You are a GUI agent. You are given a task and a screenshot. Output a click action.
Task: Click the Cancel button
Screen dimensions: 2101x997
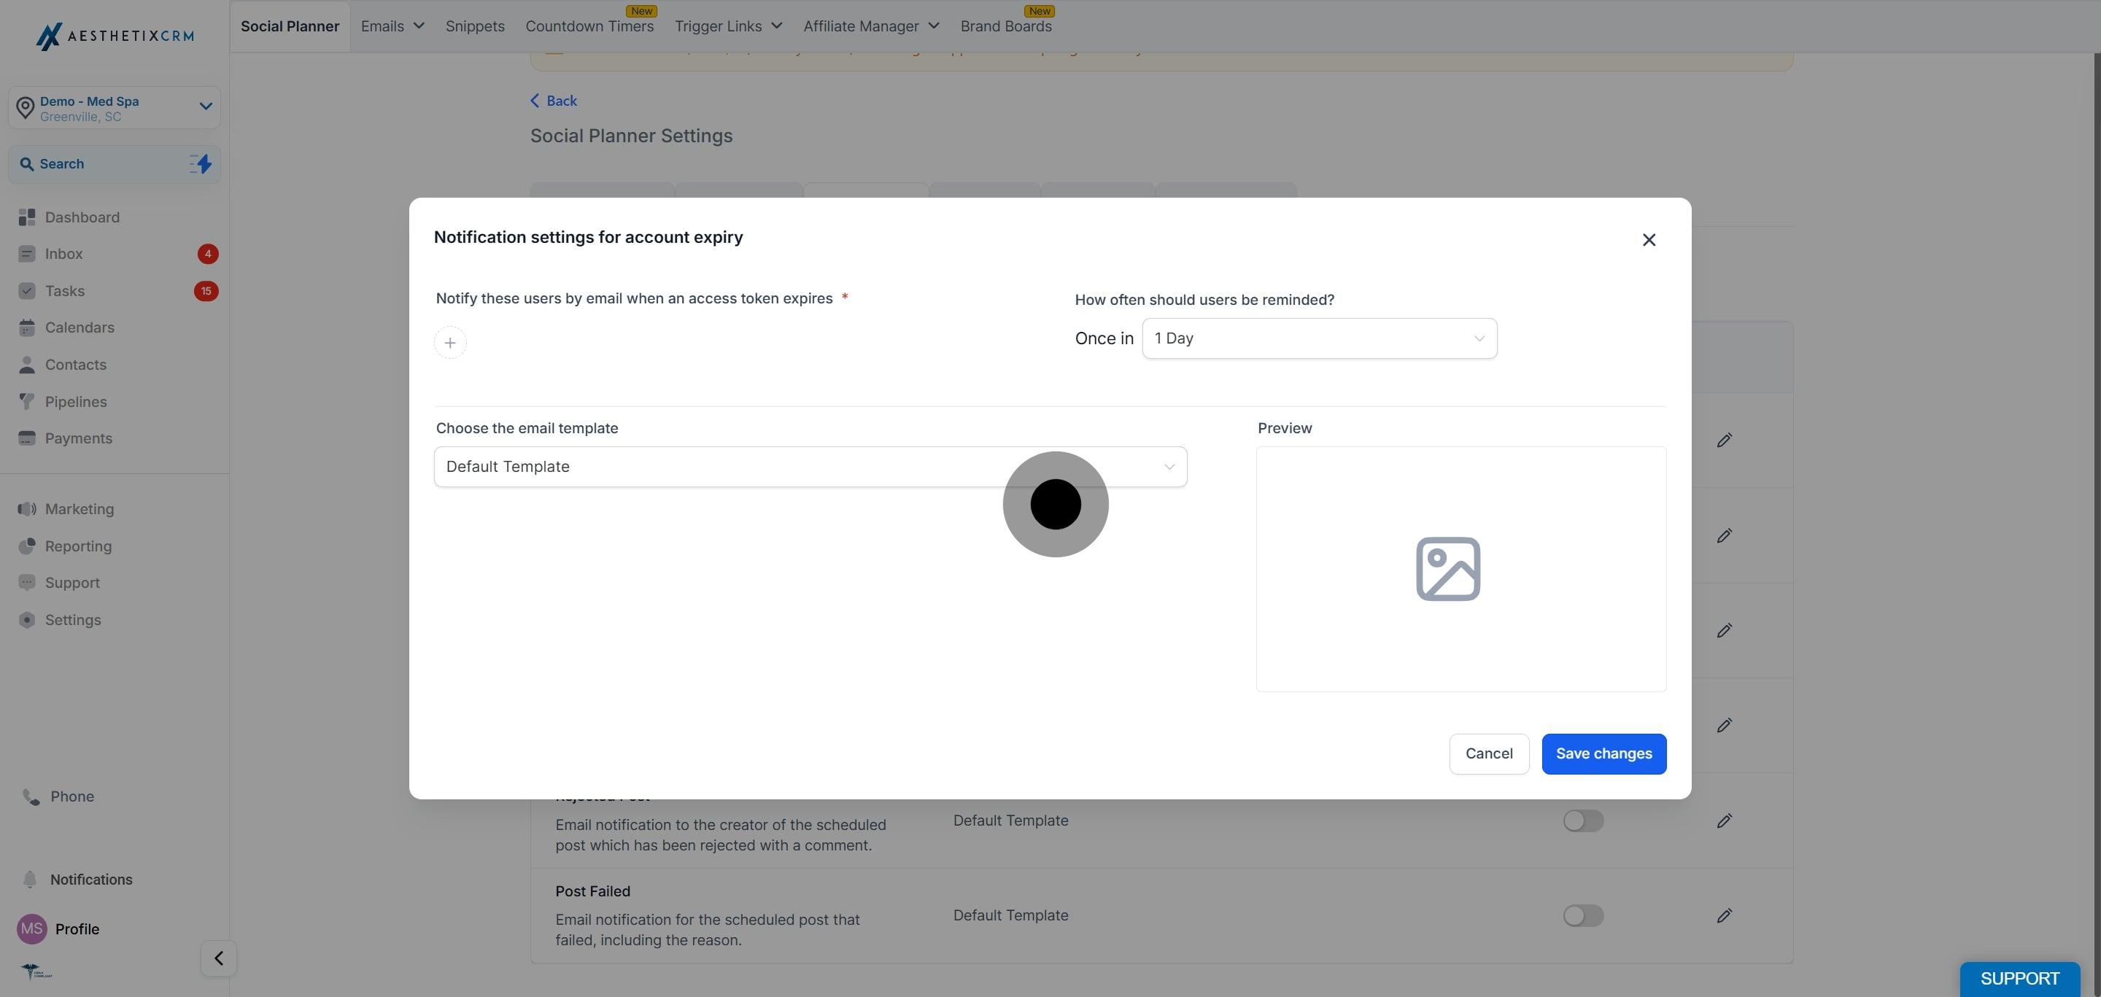click(1488, 754)
